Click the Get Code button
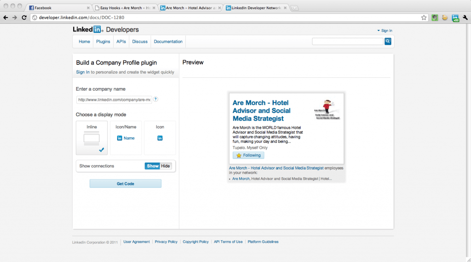471x262 pixels. click(x=126, y=183)
